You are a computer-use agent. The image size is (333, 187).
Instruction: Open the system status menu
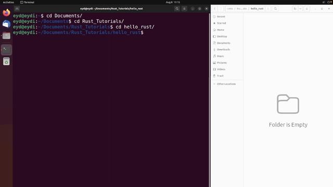pyautogui.click(x=327, y=2)
